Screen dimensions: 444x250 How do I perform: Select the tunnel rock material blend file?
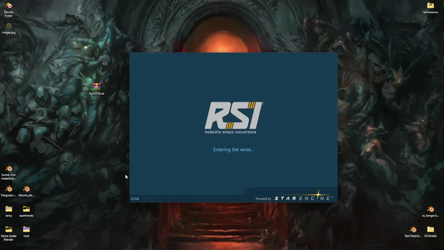9,173
